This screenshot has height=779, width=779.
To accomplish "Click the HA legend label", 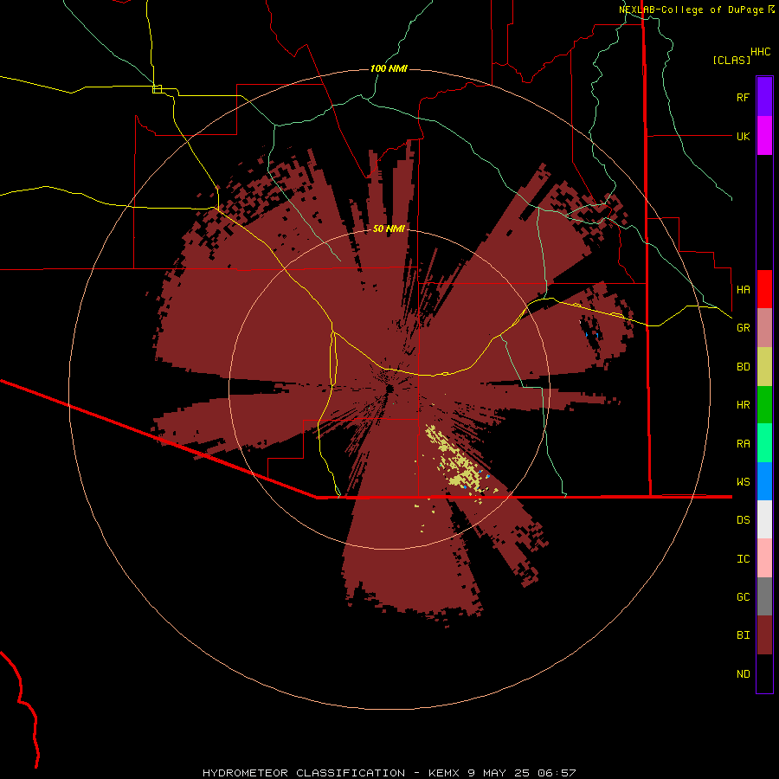I will point(743,289).
